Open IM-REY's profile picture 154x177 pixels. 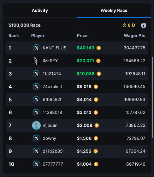[x=36, y=61]
